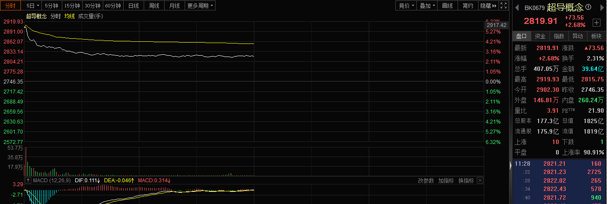Open the 叠加 overlay dropdown
The image size is (607, 204).
[x=428, y=6]
